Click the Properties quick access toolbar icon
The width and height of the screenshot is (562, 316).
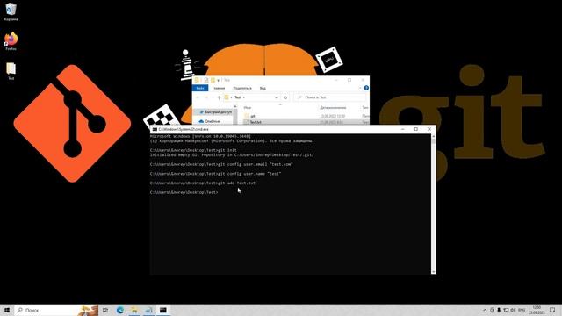(x=206, y=80)
